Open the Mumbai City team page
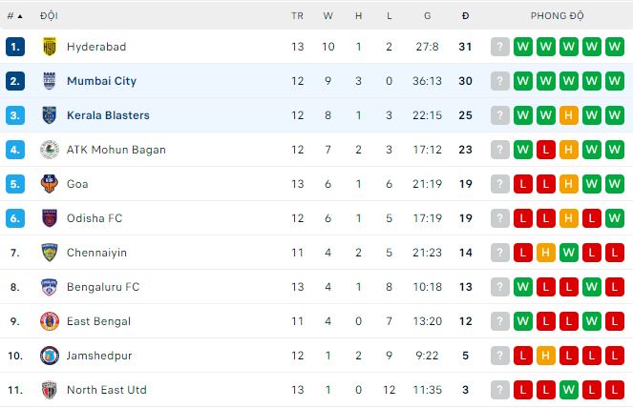This screenshot has height=408, width=633. (x=101, y=81)
